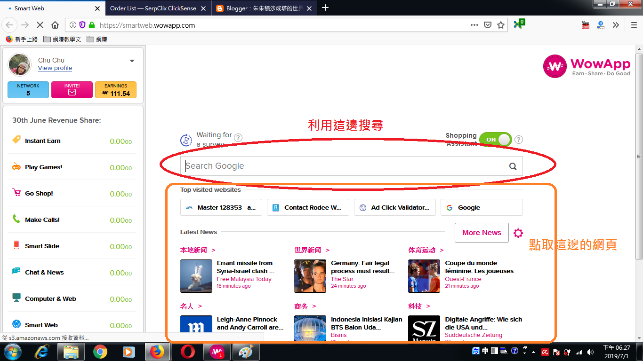643x361 pixels.
Task: Show hidden system tray icons arrow
Action: pyautogui.click(x=533, y=352)
